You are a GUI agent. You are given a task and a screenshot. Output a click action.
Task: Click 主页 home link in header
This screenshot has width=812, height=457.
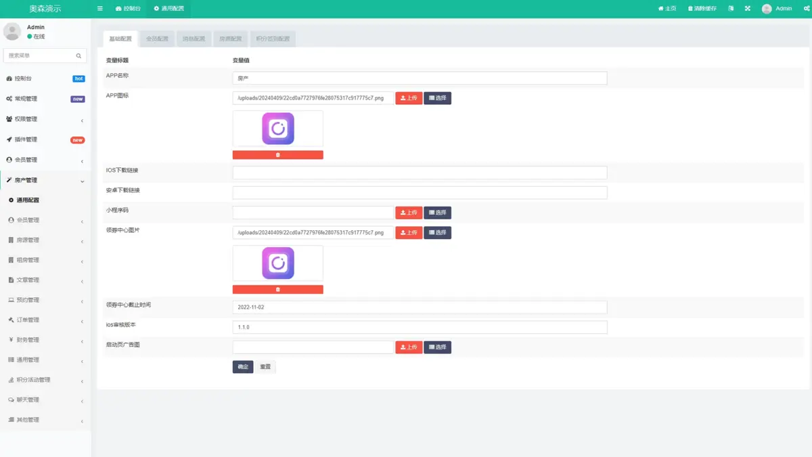point(667,9)
